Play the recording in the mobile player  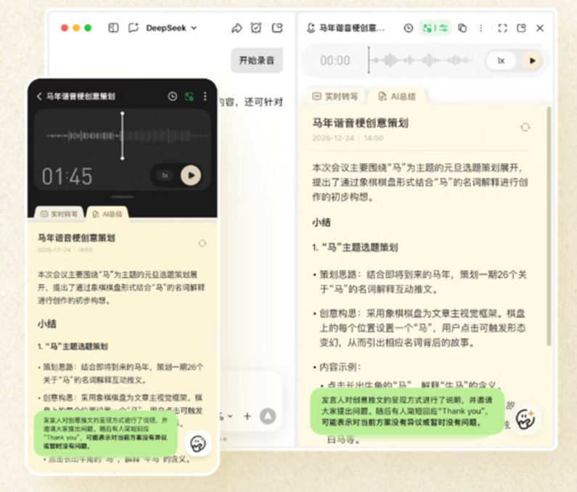pyautogui.click(x=191, y=176)
